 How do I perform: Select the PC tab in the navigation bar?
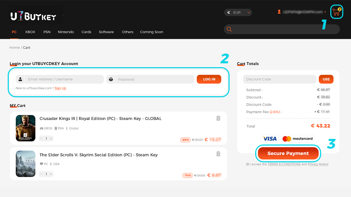pyautogui.click(x=14, y=32)
